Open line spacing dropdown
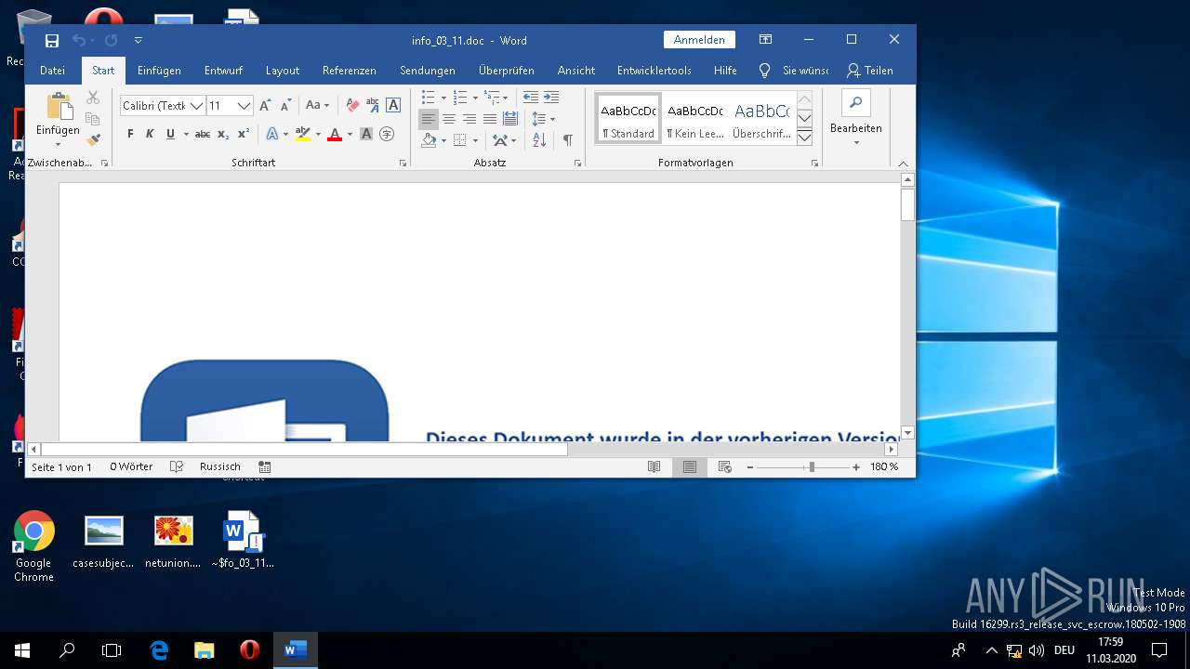 [543, 119]
